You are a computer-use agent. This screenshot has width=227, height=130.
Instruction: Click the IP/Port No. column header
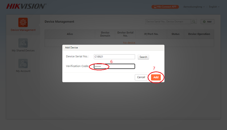(x=151, y=34)
